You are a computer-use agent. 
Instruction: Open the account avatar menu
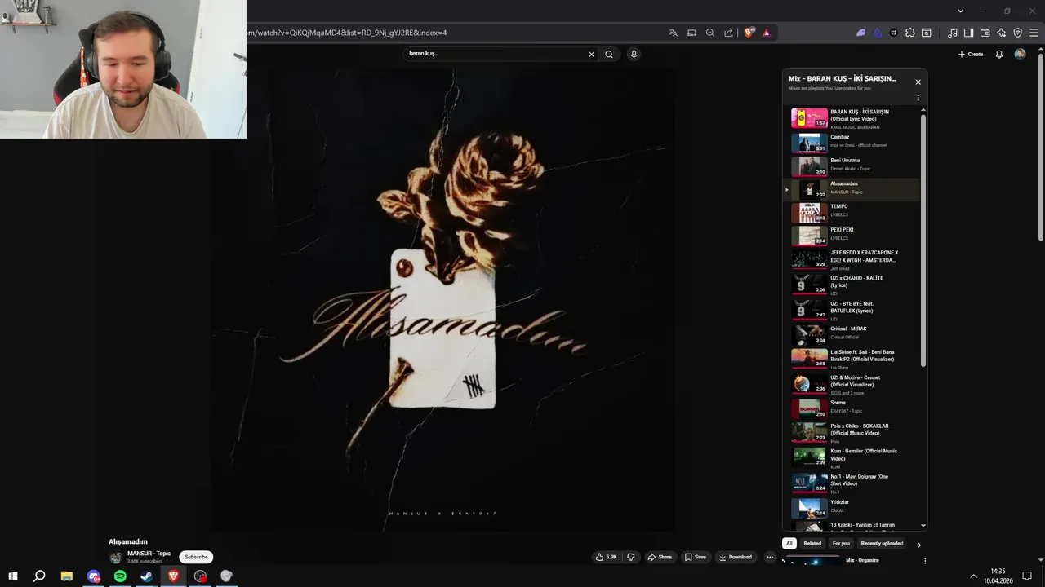point(1020,54)
